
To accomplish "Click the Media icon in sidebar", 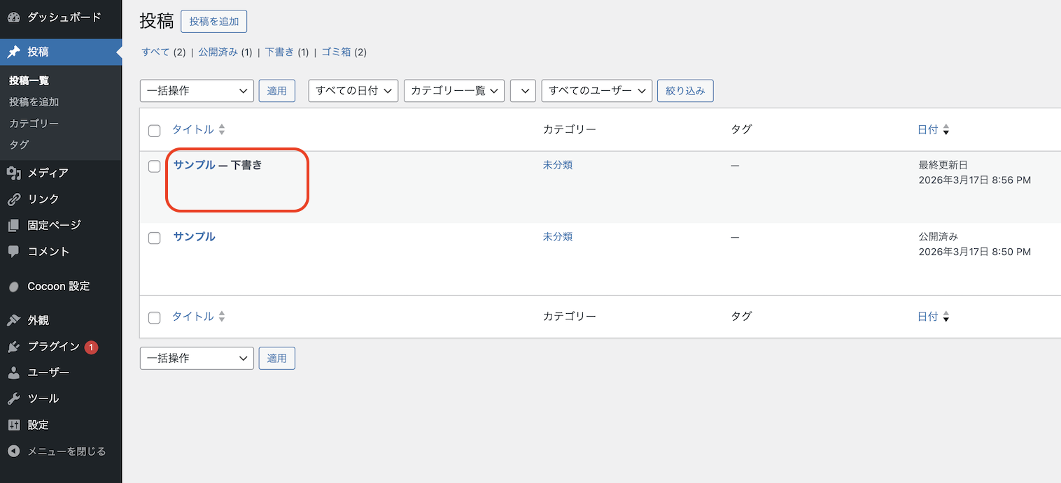I will (x=13, y=173).
